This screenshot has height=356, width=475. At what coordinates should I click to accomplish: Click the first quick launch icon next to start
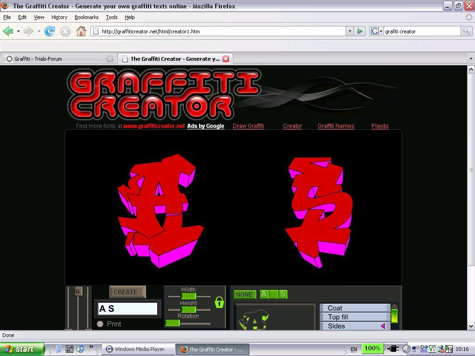[x=59, y=349]
